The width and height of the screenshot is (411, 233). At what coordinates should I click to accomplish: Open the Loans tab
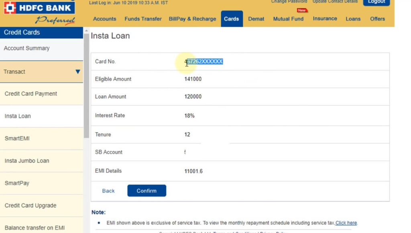353,19
